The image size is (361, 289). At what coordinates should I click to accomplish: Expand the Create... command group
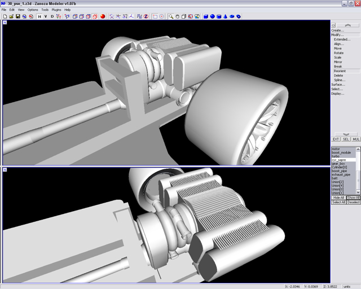[x=337, y=30]
